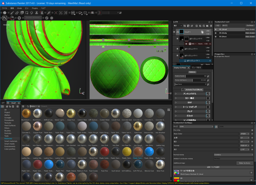
Task: Click the Shelf folder view icon
Action: (2, 106)
